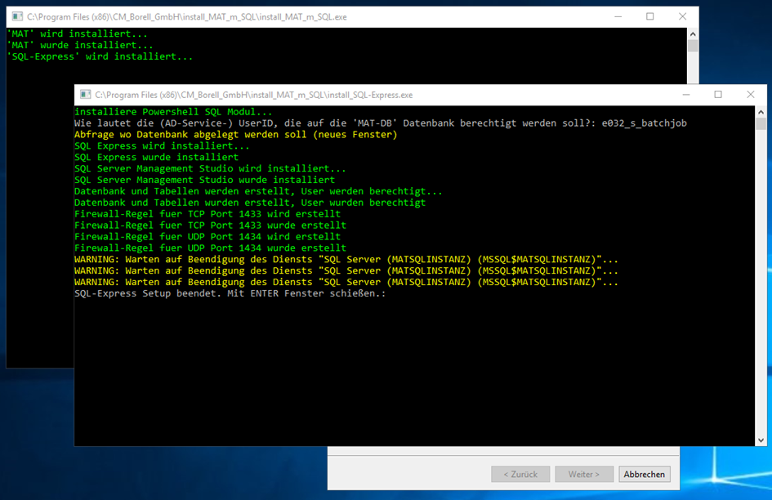The height and width of the screenshot is (500, 772).
Task: Click the disabled Zurück button
Action: coord(520,474)
